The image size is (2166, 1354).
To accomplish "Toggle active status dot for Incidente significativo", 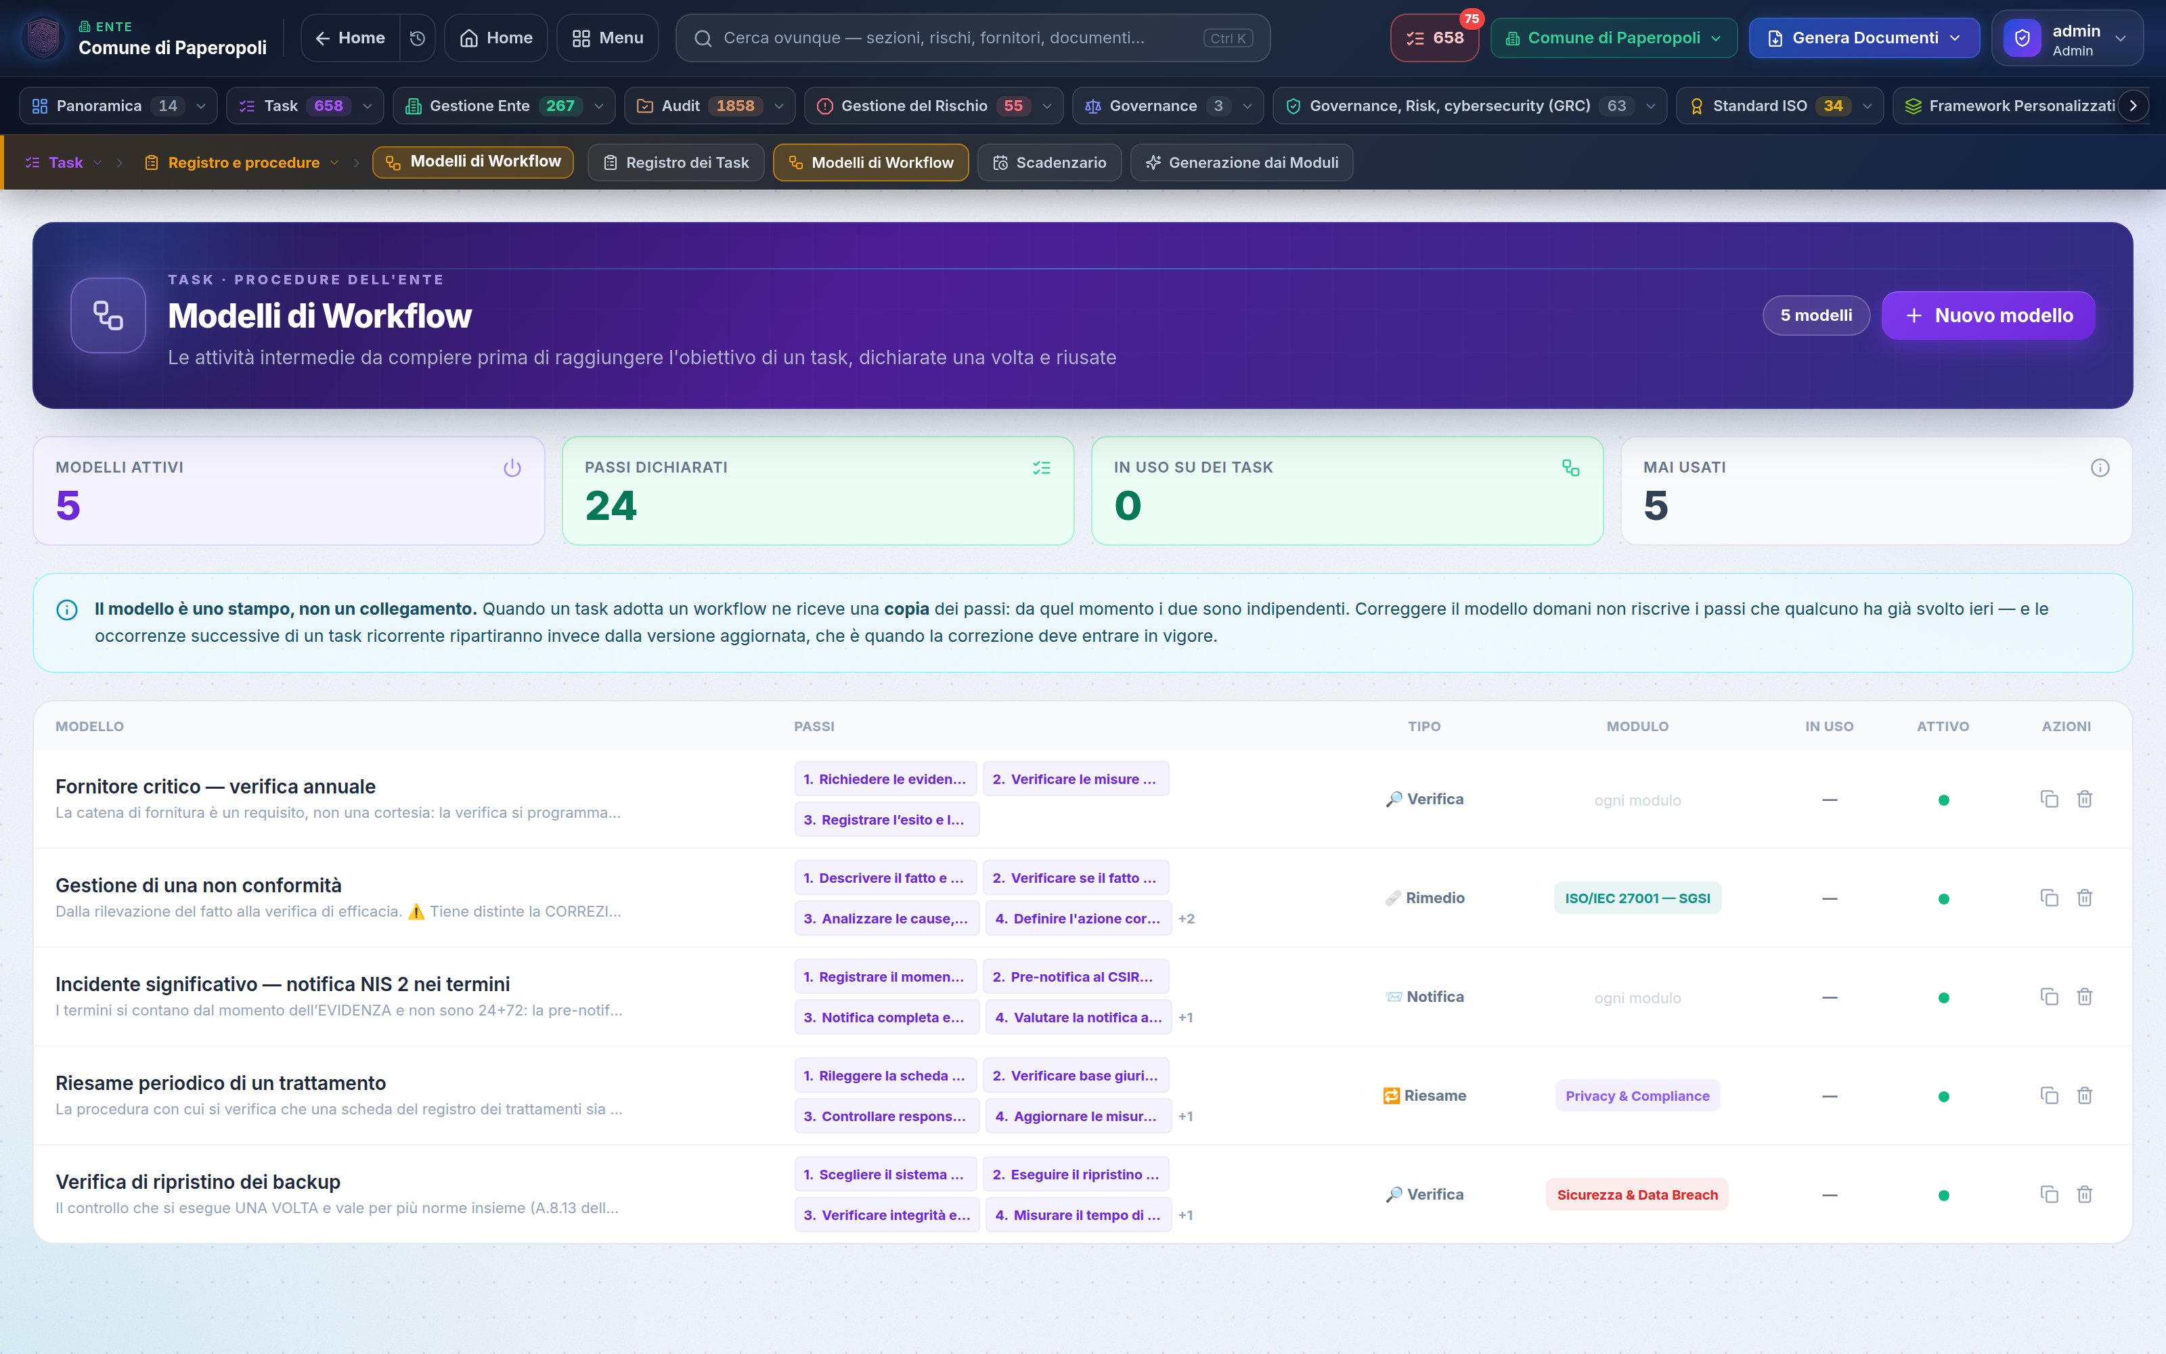I will coord(1943,998).
